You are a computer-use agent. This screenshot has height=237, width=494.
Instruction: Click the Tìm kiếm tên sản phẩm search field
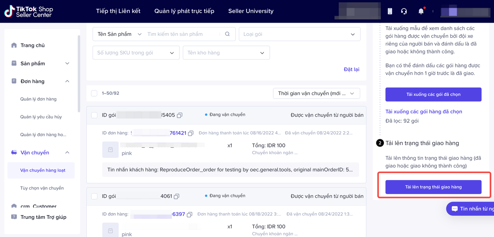[x=181, y=34]
